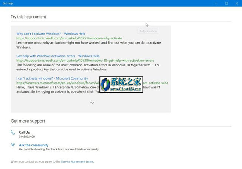Close the Get Help window
The height and width of the screenshot is (169, 242).
[x=237, y=3]
